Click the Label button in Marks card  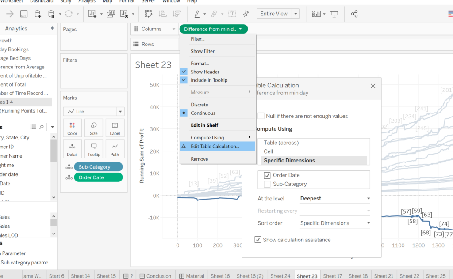115,128
